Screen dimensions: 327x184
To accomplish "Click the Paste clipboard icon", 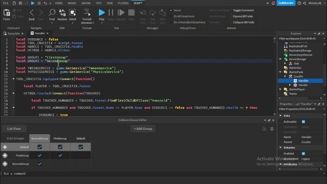I will 7,13.
